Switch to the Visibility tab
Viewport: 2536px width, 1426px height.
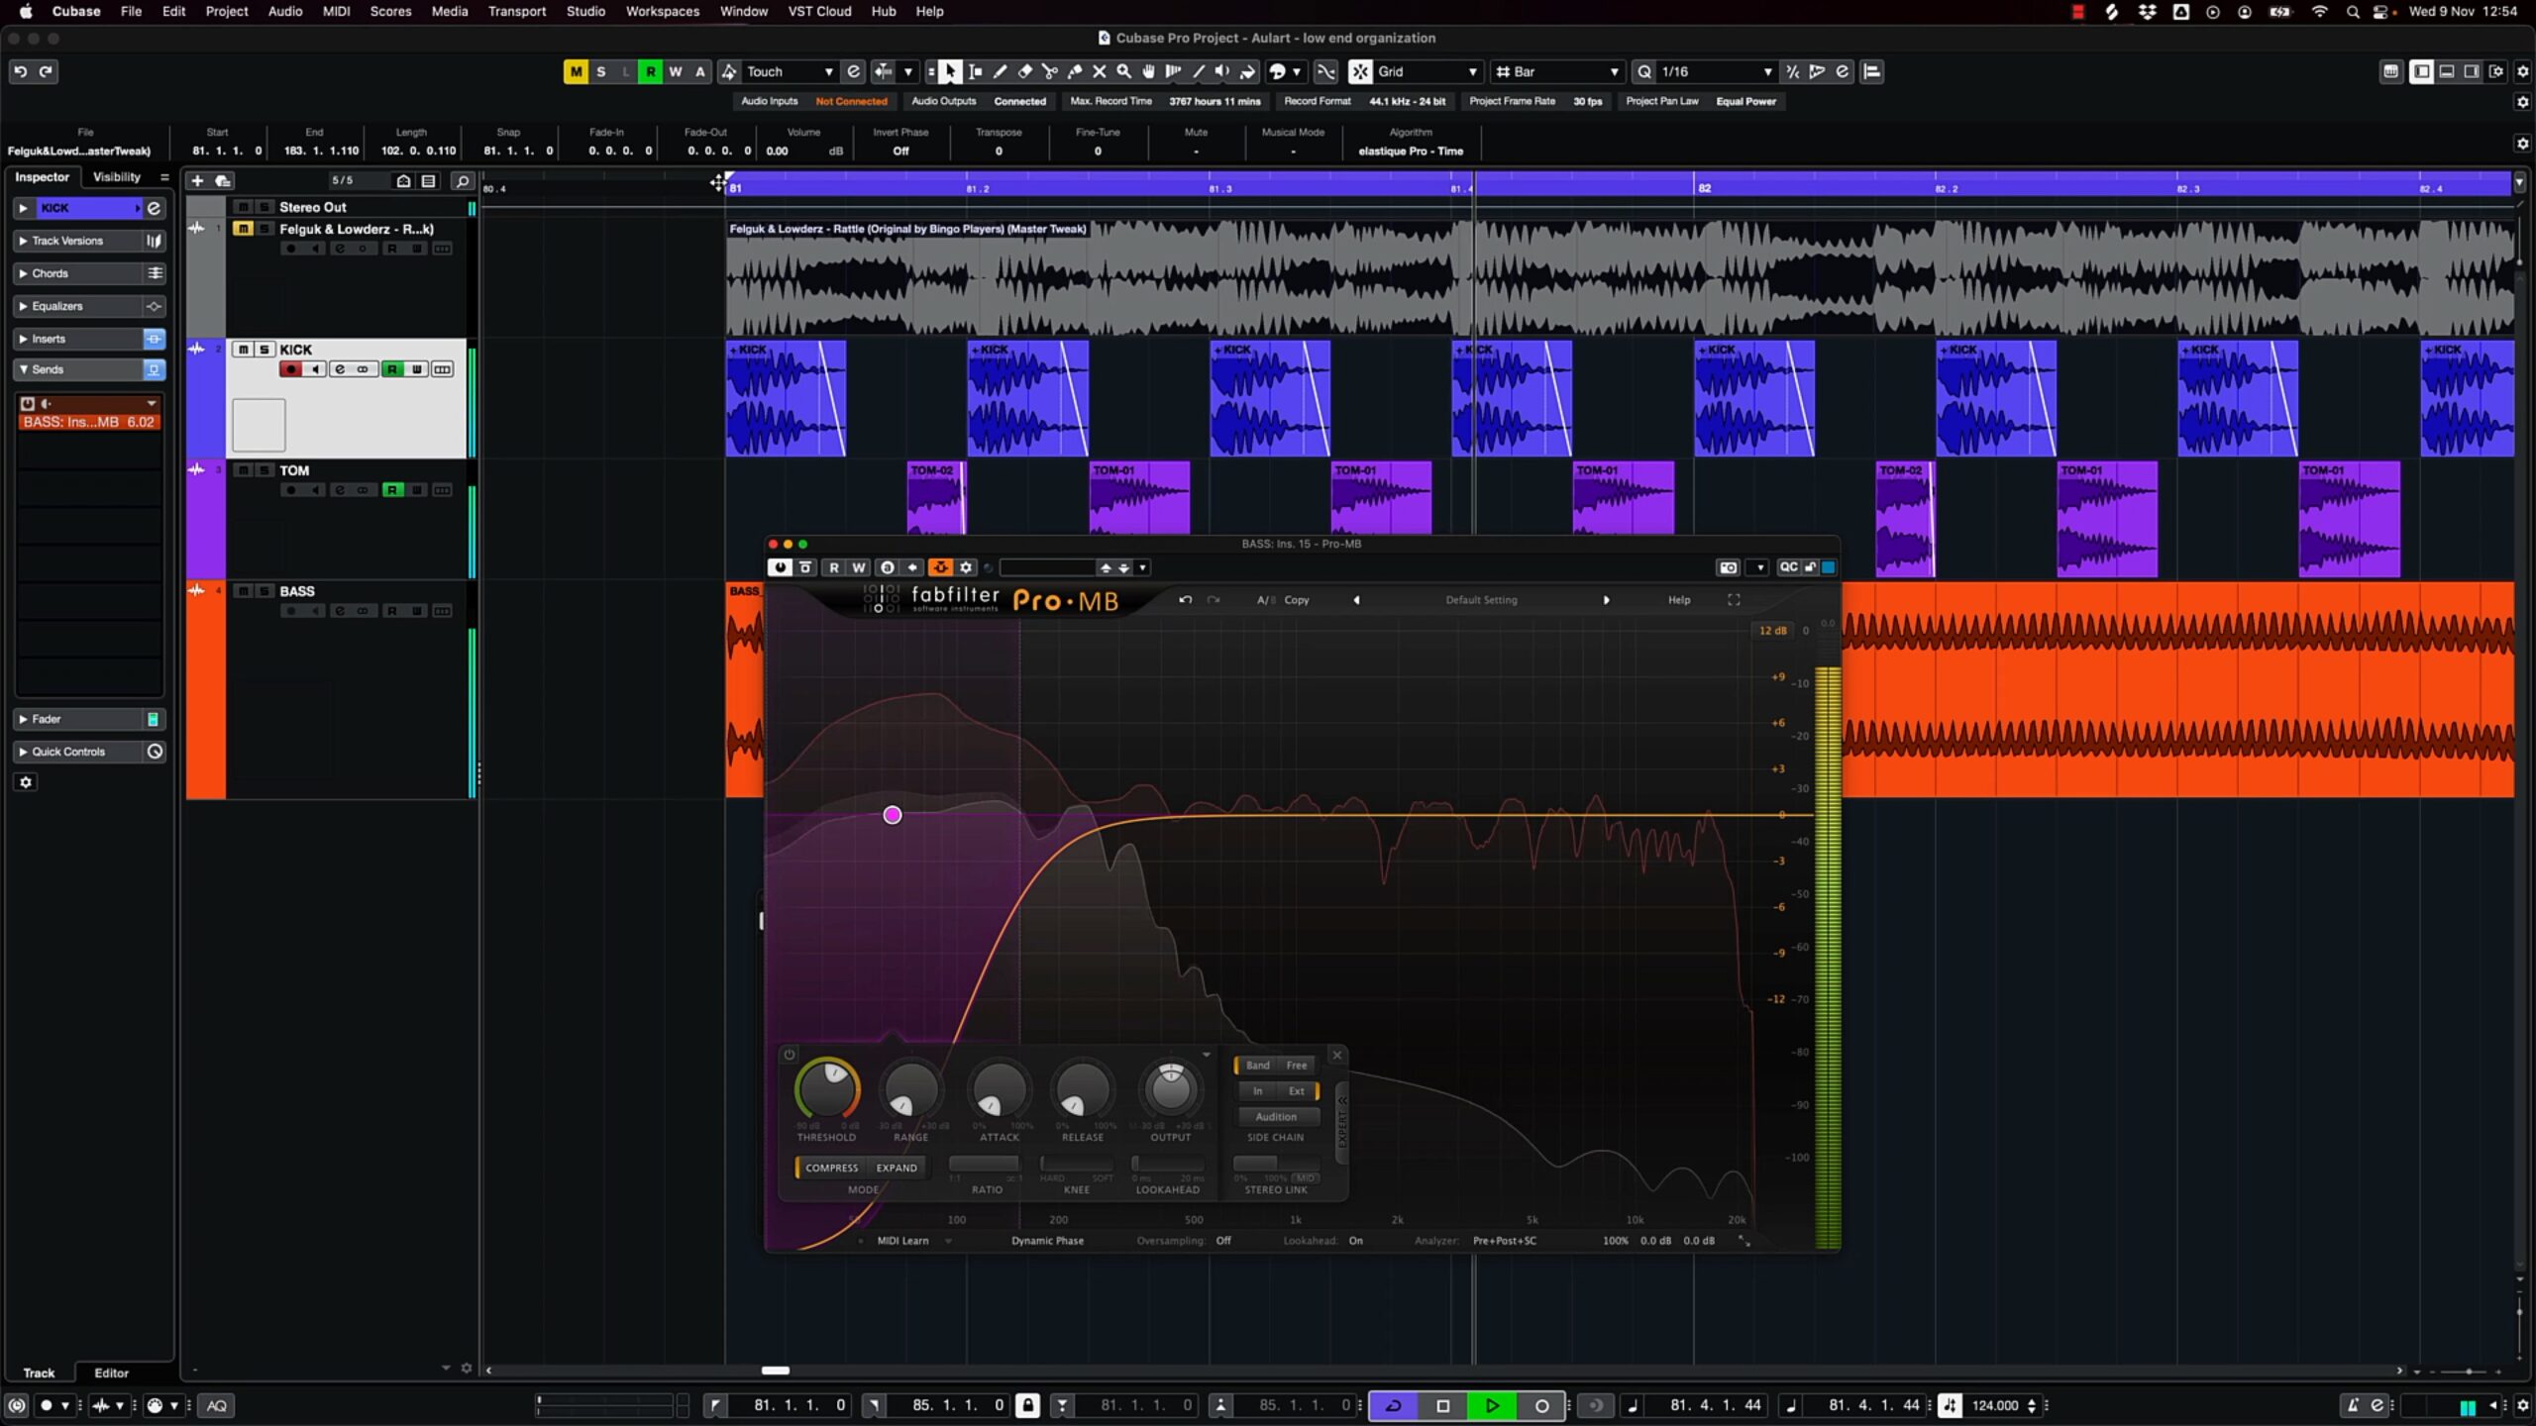[x=117, y=177]
